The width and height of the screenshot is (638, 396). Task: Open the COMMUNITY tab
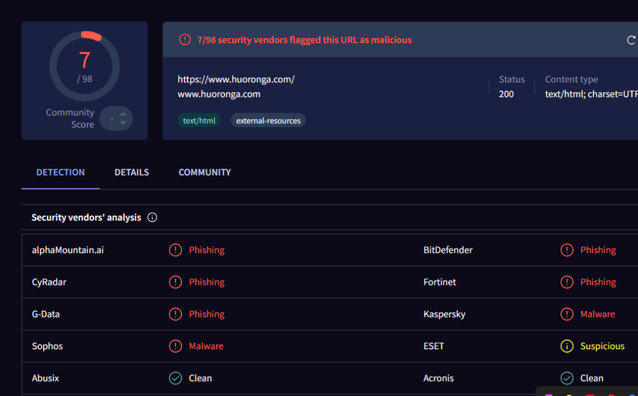[205, 172]
